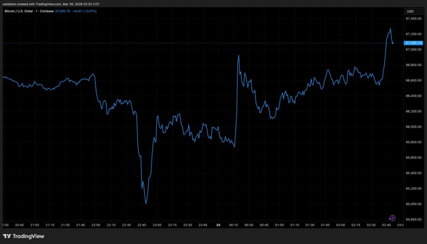This screenshot has width=427, height=244.
Task: Select the 23:00 time axis label
Action: pos(157,225)
